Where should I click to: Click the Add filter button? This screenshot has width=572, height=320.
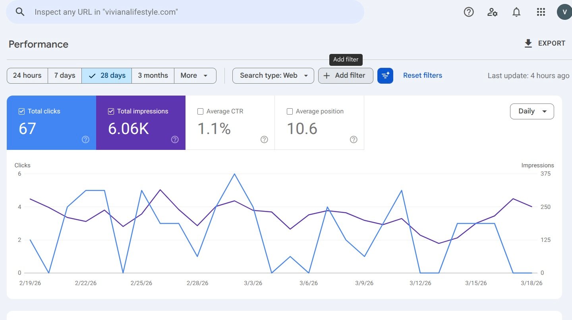(345, 75)
